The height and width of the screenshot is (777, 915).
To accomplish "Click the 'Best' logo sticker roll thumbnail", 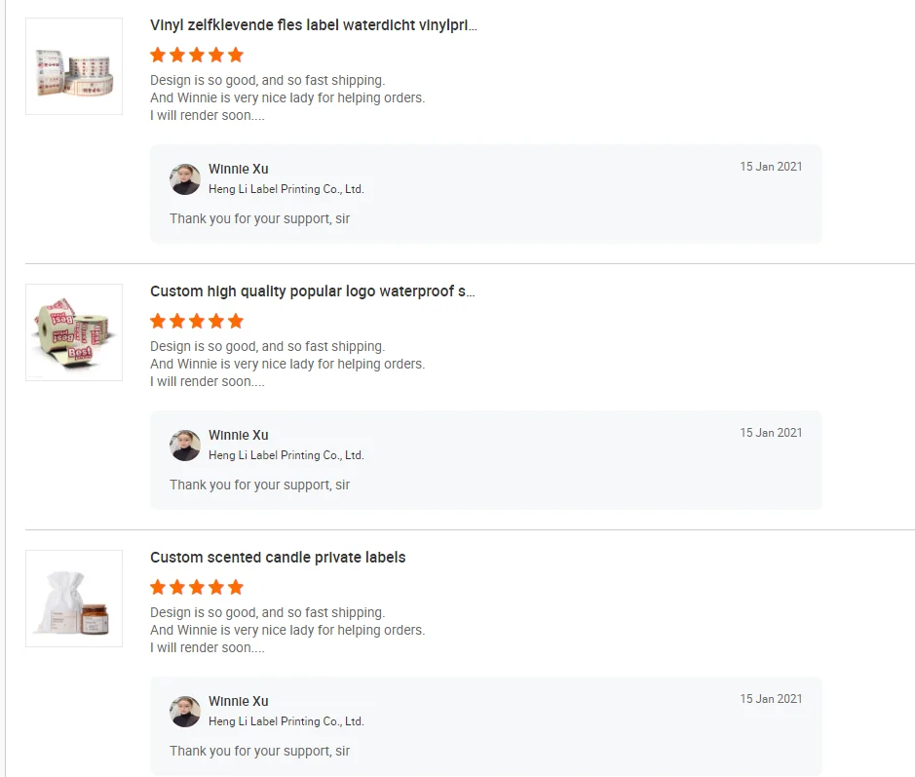I will click(x=74, y=332).
